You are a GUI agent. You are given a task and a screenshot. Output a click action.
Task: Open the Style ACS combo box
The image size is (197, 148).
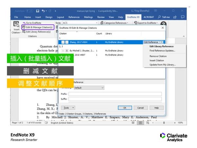coord(80,23)
